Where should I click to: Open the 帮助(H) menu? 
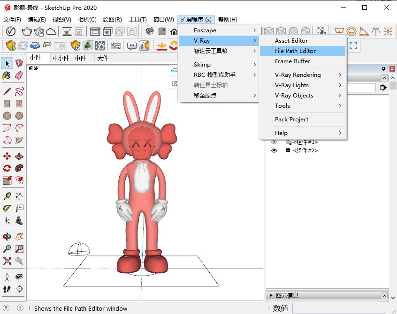click(x=228, y=20)
